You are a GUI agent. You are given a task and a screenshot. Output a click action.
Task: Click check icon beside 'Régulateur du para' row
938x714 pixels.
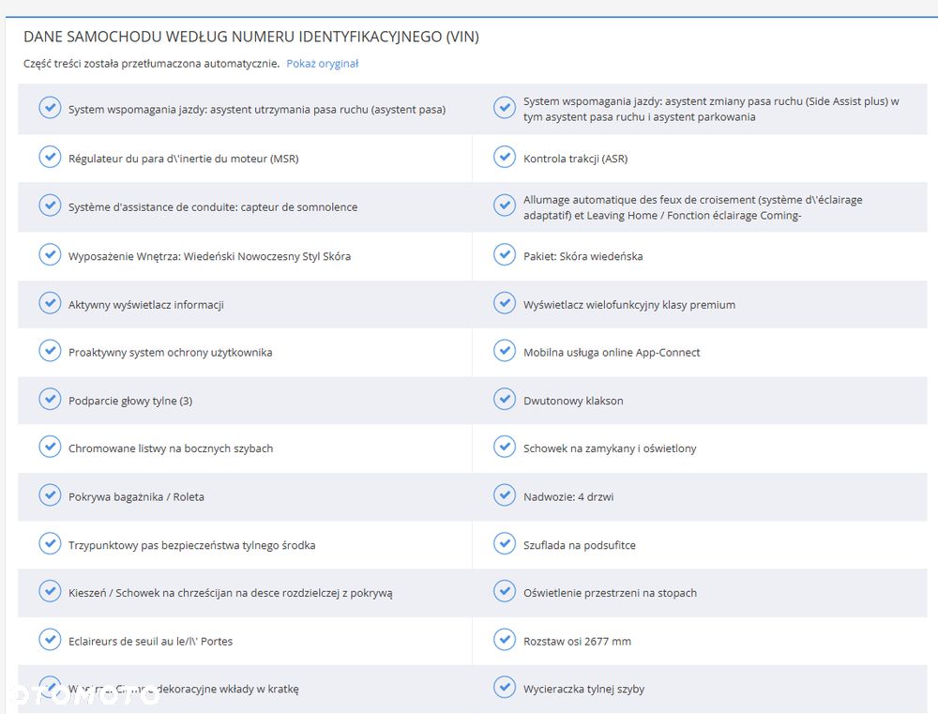pyautogui.click(x=51, y=158)
